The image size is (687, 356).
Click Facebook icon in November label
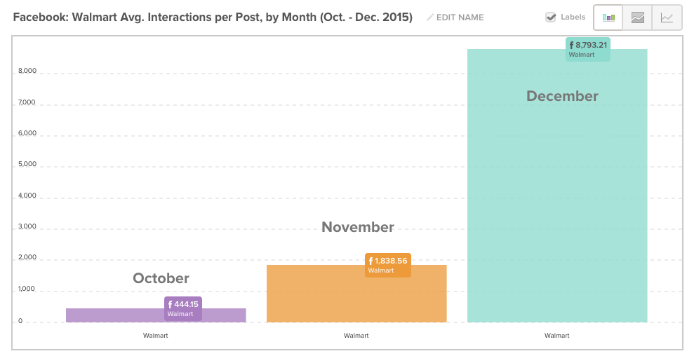pyautogui.click(x=371, y=261)
